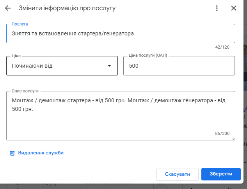
Task: Save changes with the Зберегти button
Action: click(221, 174)
